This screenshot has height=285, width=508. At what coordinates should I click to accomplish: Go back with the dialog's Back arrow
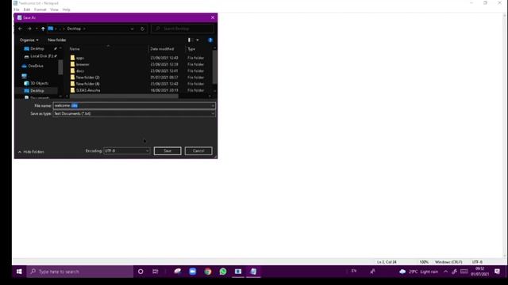(x=21, y=28)
